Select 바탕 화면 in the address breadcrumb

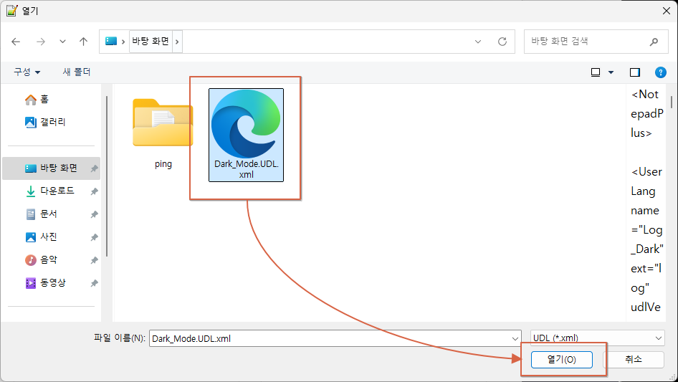(x=151, y=41)
